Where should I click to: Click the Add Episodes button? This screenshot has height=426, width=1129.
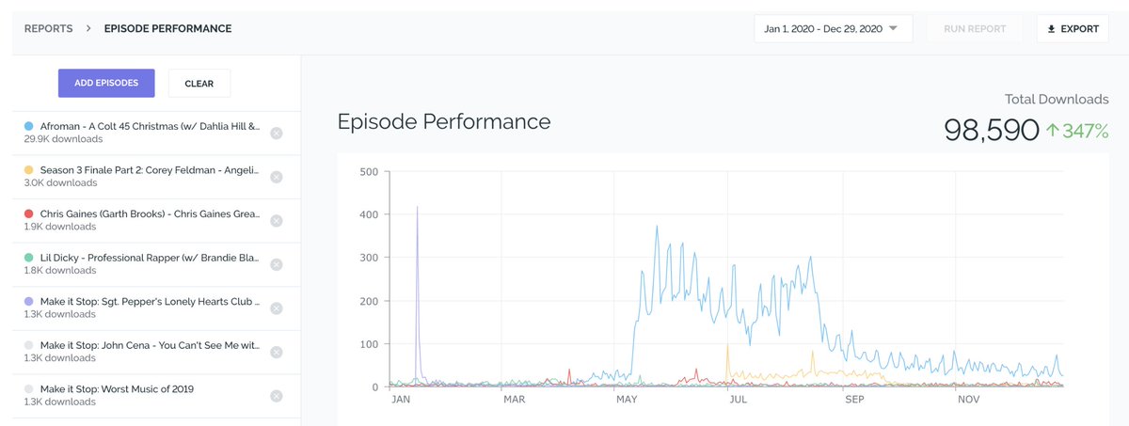pos(106,83)
